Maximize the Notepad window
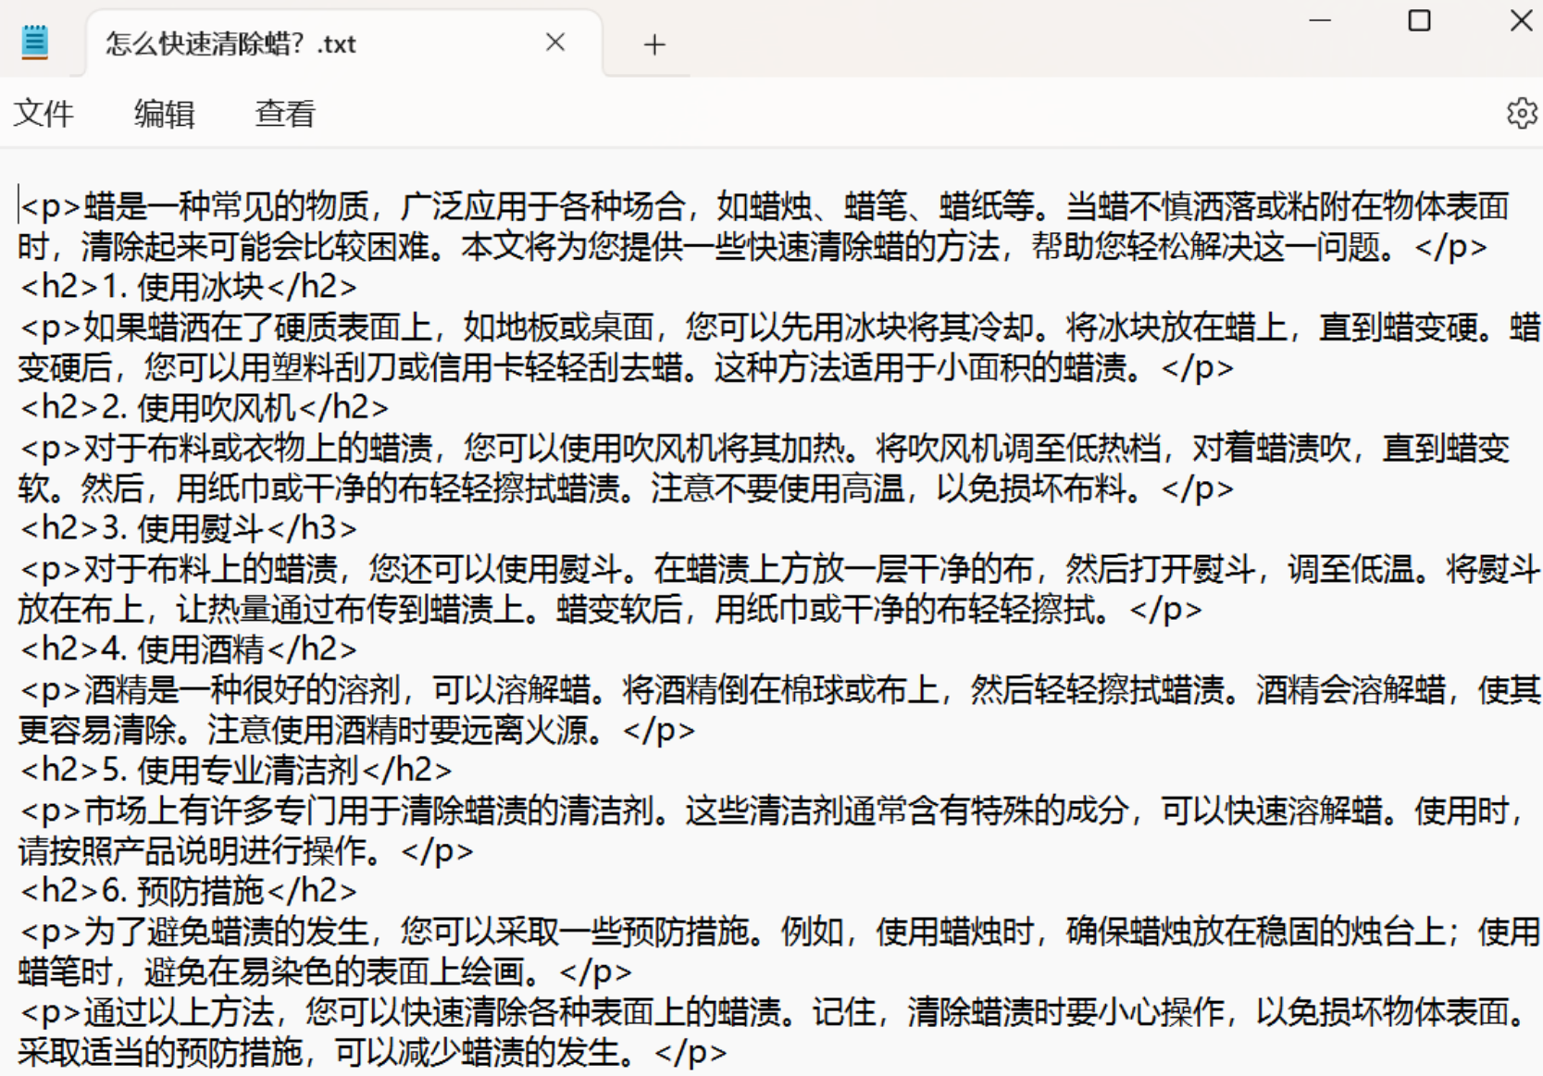Image resolution: width=1543 pixels, height=1076 pixels. (x=1419, y=20)
